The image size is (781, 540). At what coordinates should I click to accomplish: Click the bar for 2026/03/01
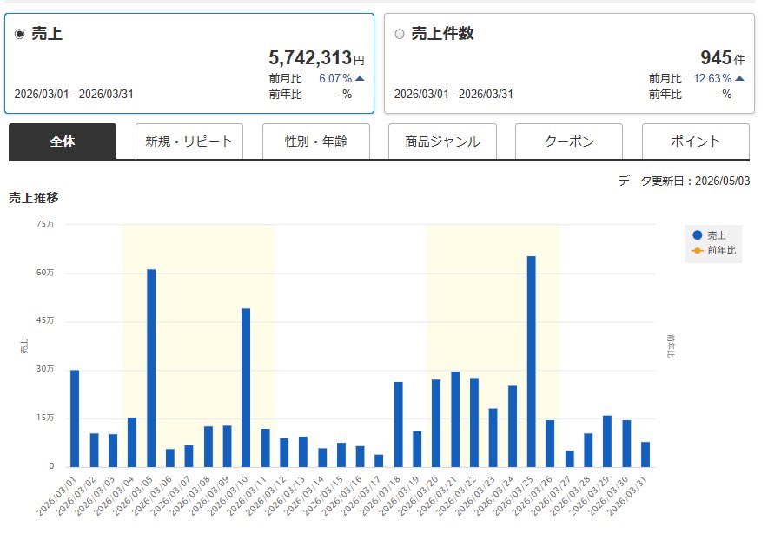[x=75, y=418]
